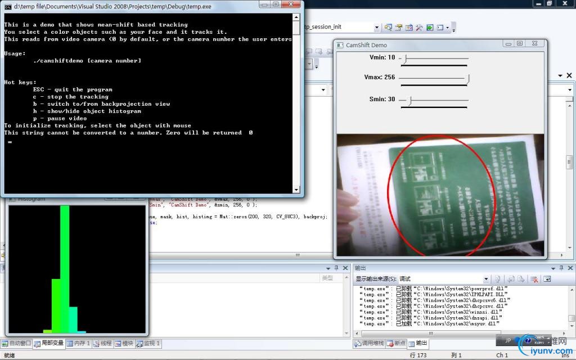The width and height of the screenshot is (576, 360).
Task: Switch to 断点 tab
Action: point(396,343)
